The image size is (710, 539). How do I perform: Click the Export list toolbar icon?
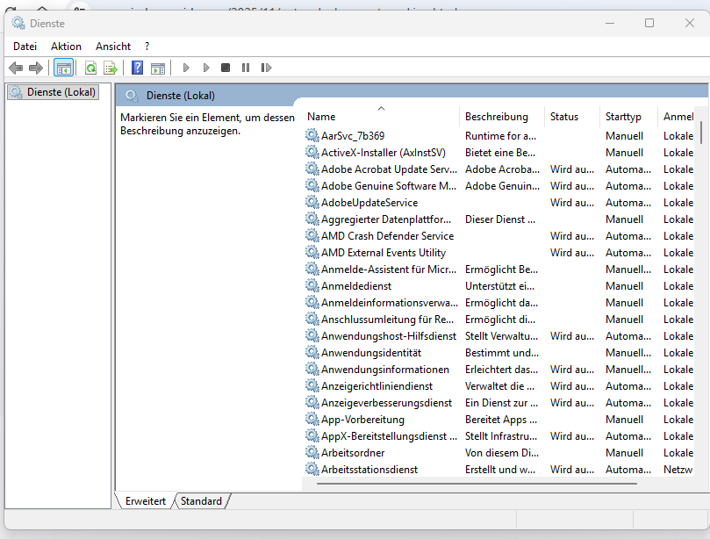coord(111,68)
